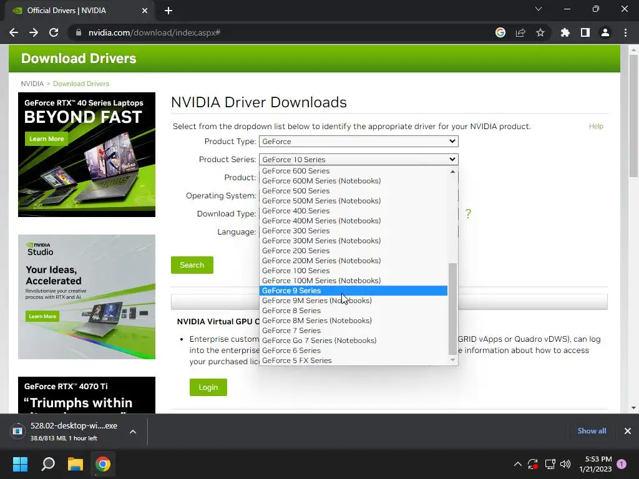Collapse the Product Series dropdown

[x=359, y=159]
